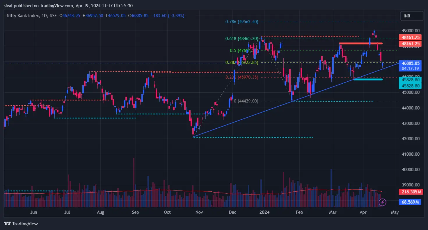
Task: Select the 0 (44429.00) Fibonacci label
Action: [x=246, y=101]
